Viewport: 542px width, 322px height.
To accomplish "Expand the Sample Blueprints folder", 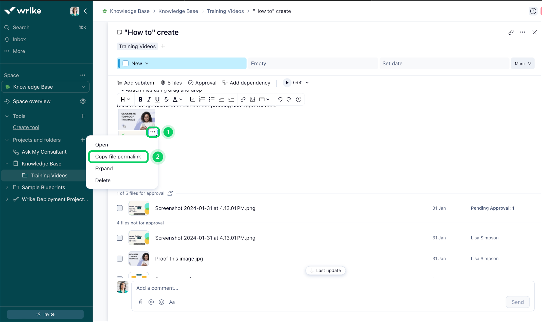I will 7,187.
